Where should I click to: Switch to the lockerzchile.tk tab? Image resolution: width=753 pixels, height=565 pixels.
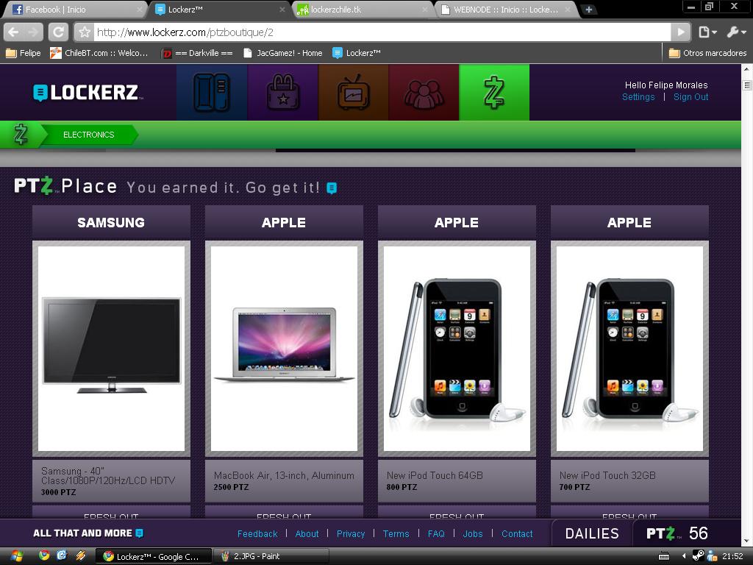click(x=360, y=10)
